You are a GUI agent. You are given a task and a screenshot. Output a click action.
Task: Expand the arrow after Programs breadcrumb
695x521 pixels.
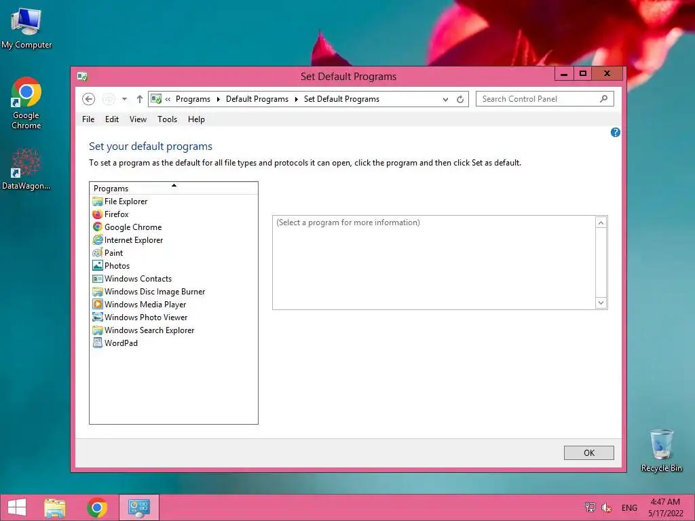pyautogui.click(x=218, y=99)
